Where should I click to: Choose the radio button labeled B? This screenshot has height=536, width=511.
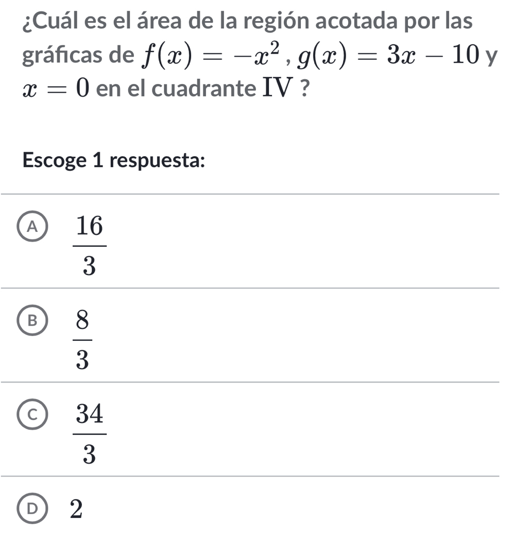pos(33,320)
